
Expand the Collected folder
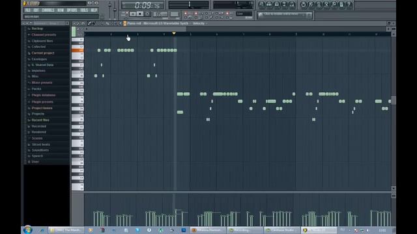click(38, 47)
